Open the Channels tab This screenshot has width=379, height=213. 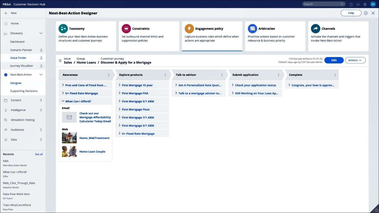(338, 36)
